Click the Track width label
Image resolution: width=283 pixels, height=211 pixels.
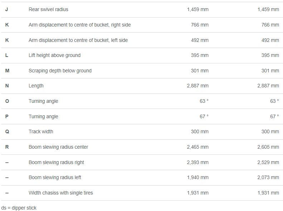41,131
